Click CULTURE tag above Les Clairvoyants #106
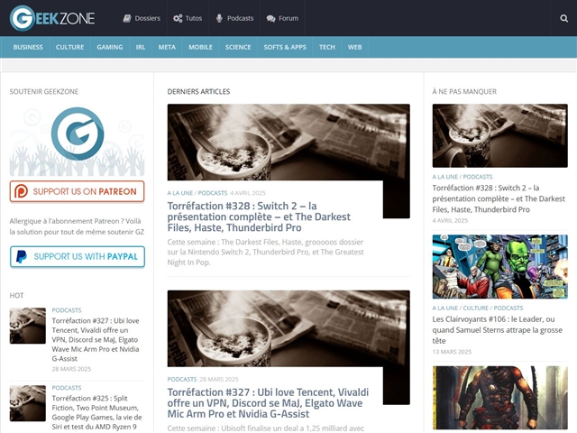 pyautogui.click(x=476, y=308)
